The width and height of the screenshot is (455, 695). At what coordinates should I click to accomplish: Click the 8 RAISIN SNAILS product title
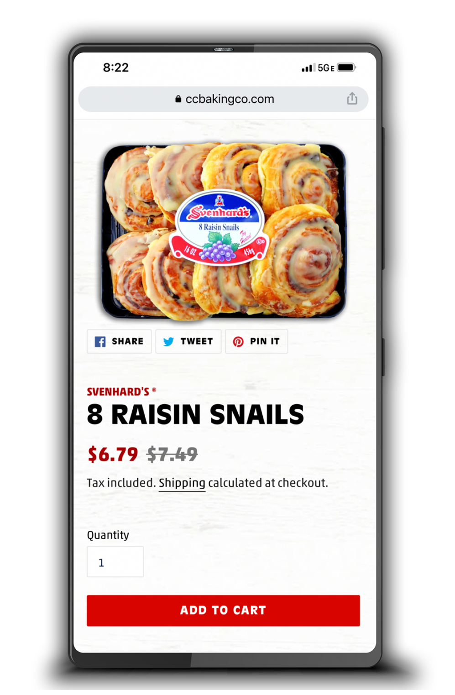click(x=195, y=414)
